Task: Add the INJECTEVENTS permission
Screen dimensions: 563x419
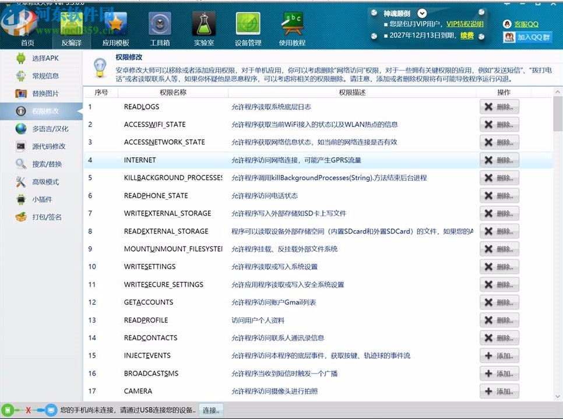Action: 499,355
